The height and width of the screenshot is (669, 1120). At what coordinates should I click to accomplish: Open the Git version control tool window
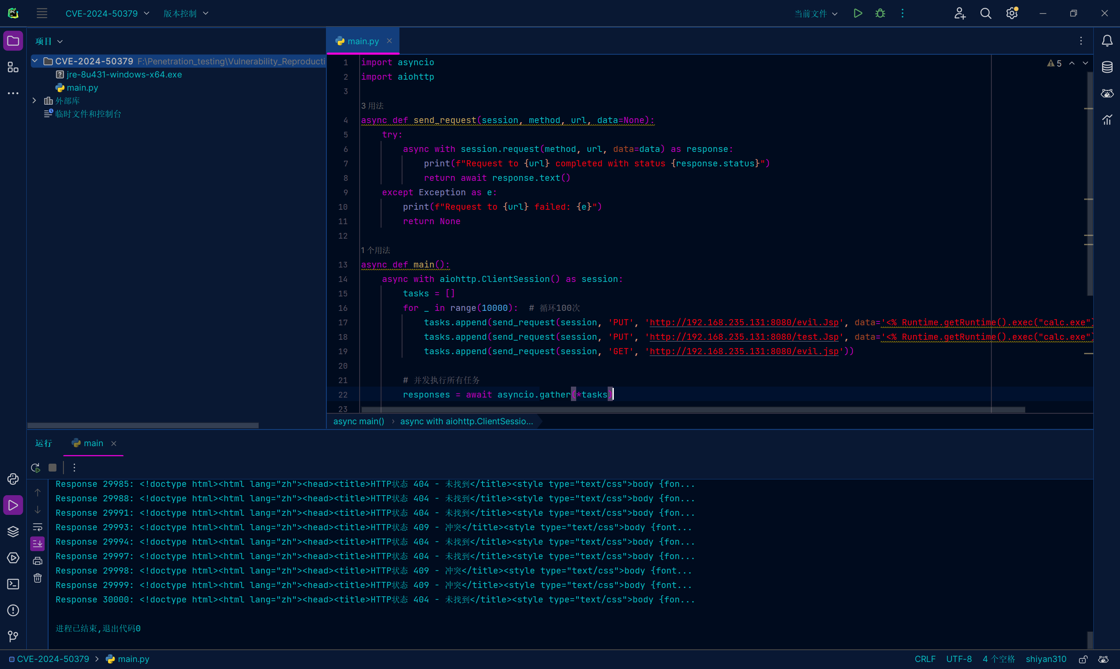point(13,637)
